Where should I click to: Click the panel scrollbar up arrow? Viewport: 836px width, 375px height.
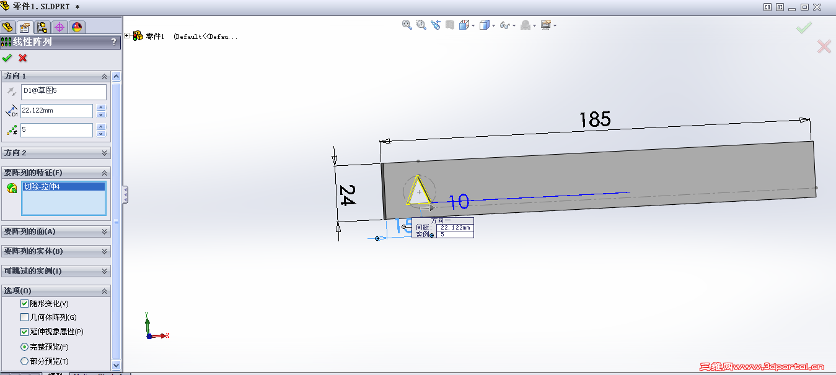point(117,76)
